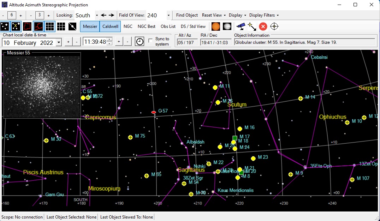Toggle the Caldwell catalog filter
Image resolution: width=380 pixels, height=221 pixels.
[111, 26]
